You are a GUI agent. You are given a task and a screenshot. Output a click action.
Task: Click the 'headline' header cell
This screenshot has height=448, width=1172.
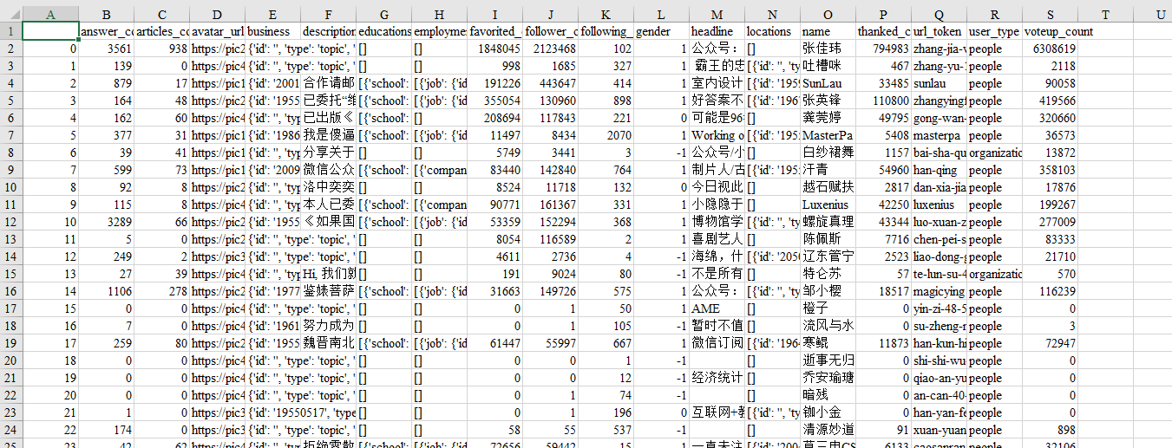point(717,31)
